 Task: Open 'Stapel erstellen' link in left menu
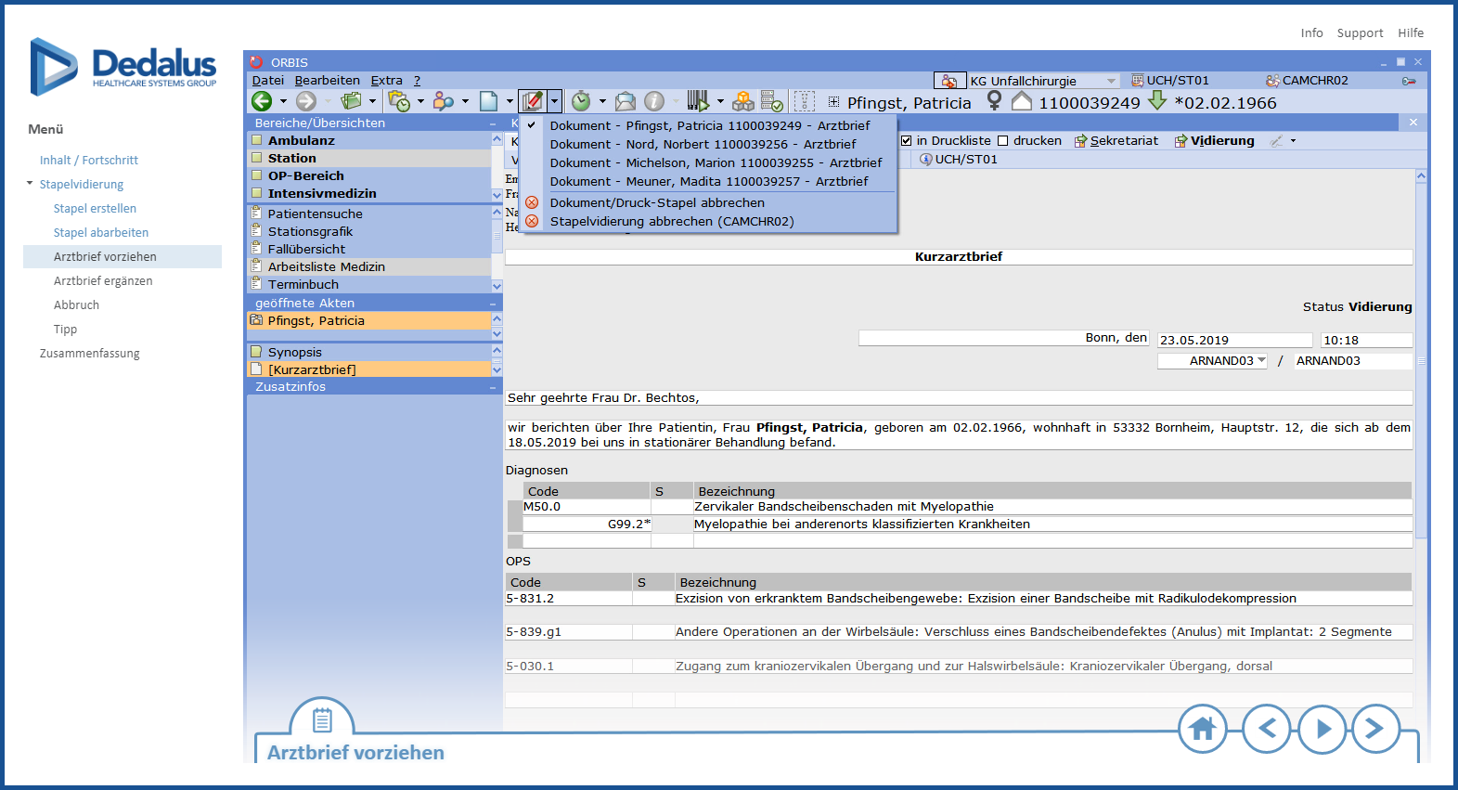click(95, 209)
